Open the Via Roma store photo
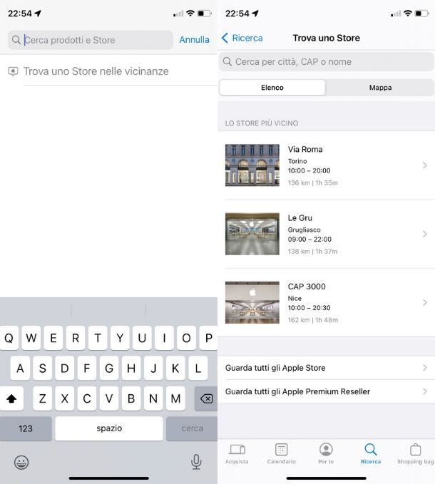435x484 pixels. [252, 165]
